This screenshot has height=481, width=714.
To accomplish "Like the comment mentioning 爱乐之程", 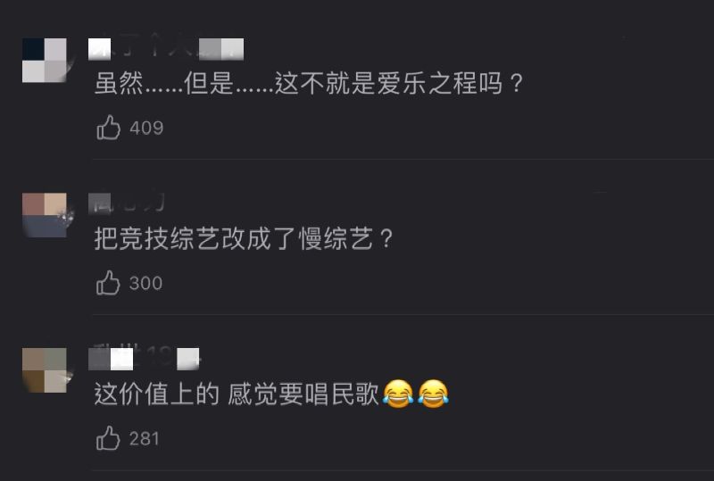I will coord(108,128).
